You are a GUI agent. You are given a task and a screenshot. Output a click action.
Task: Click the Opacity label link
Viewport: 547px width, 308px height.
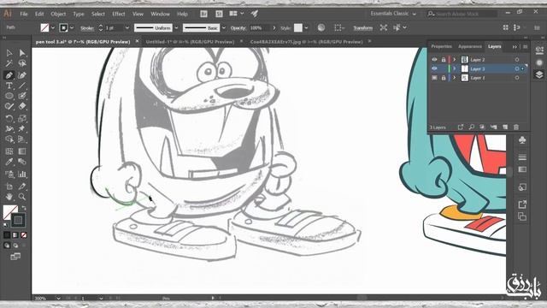[x=238, y=27]
